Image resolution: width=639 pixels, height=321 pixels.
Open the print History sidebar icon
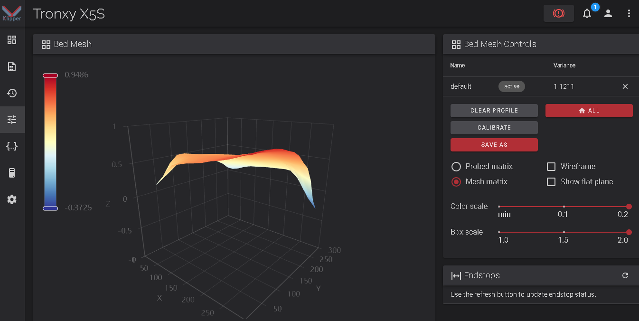click(12, 93)
